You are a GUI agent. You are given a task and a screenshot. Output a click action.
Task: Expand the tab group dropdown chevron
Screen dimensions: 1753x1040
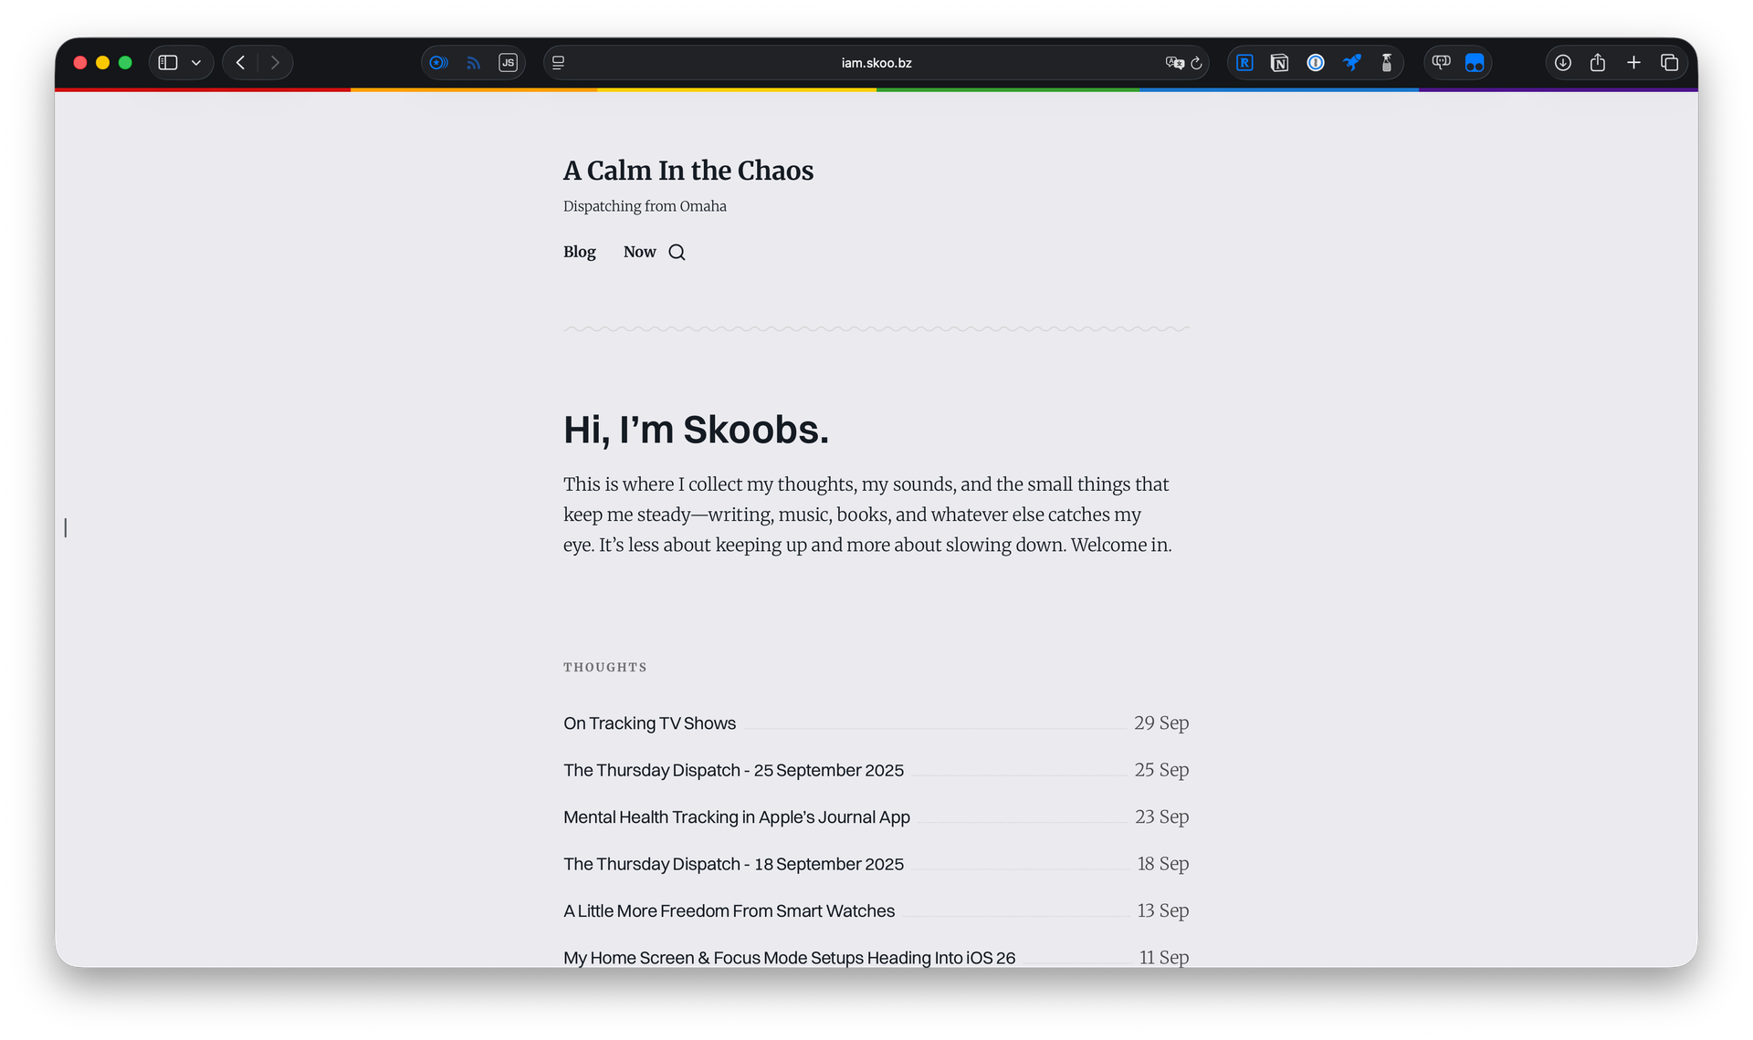coord(196,63)
